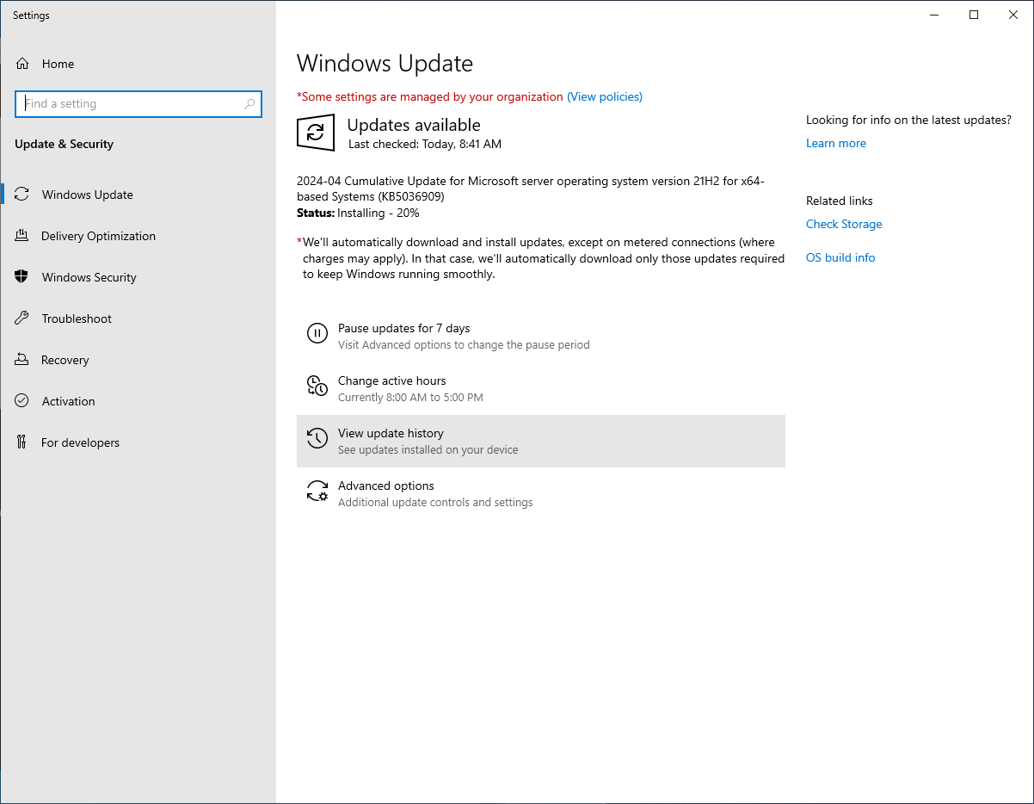Open the For developers page
Screen dimensions: 1034x804
click(x=138, y=442)
